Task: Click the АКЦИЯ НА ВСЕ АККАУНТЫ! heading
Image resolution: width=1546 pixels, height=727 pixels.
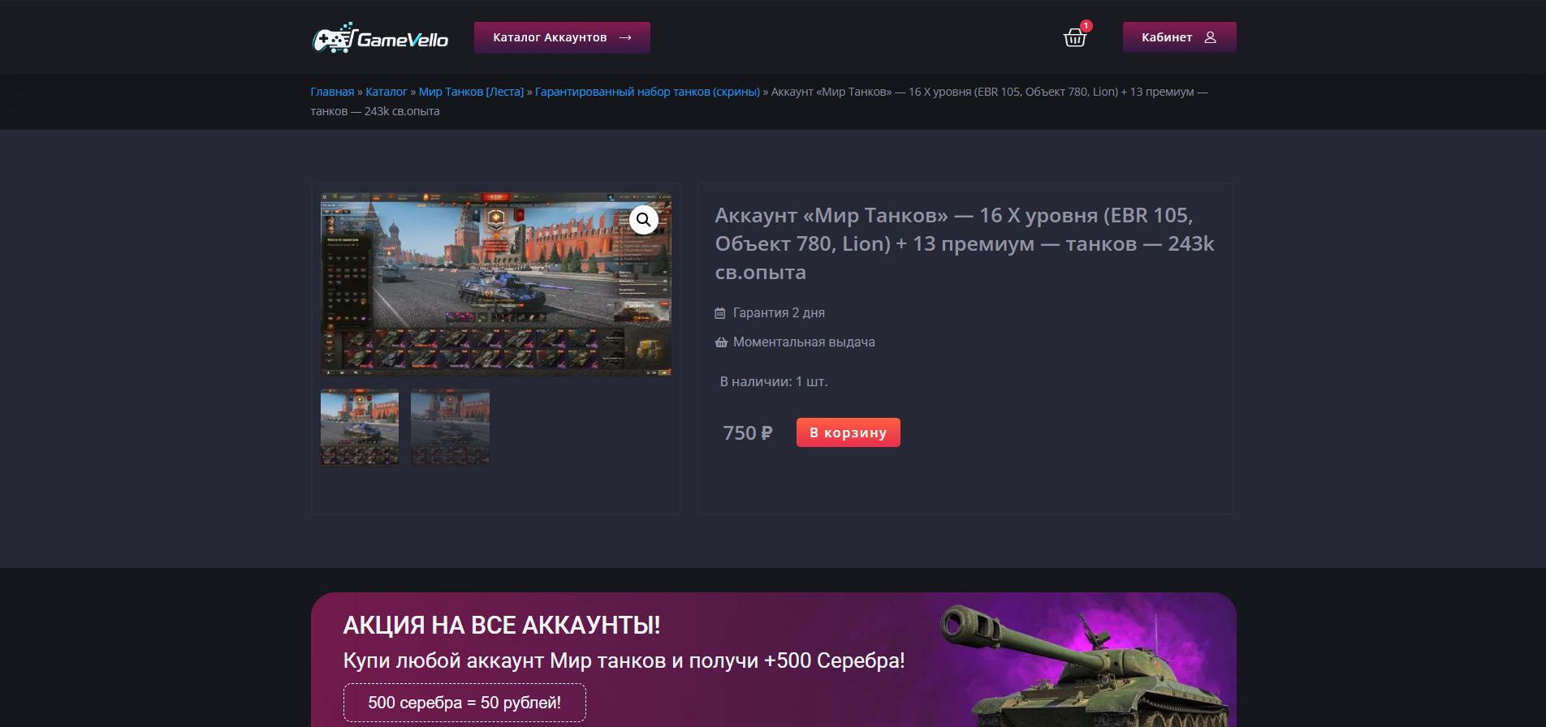Action: coord(502,626)
